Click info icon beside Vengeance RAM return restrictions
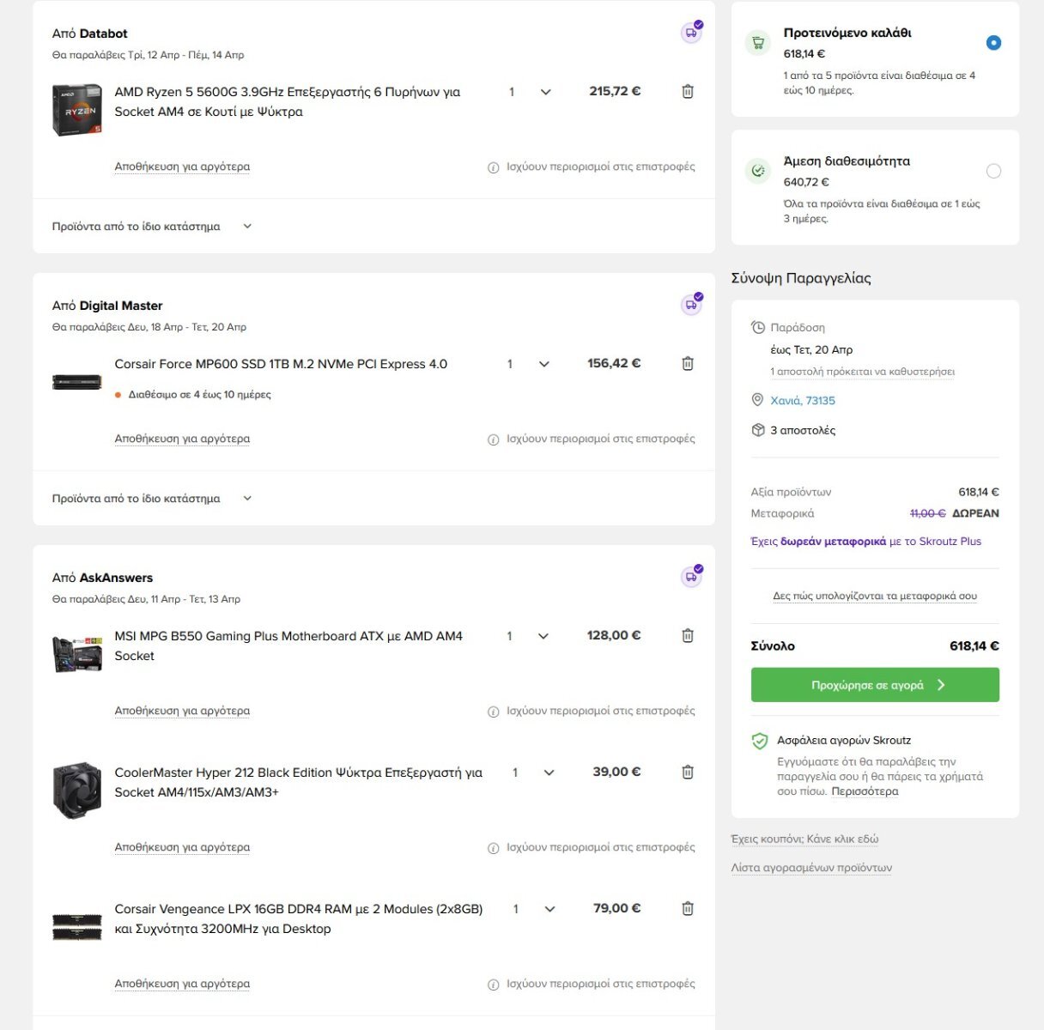 click(x=493, y=985)
